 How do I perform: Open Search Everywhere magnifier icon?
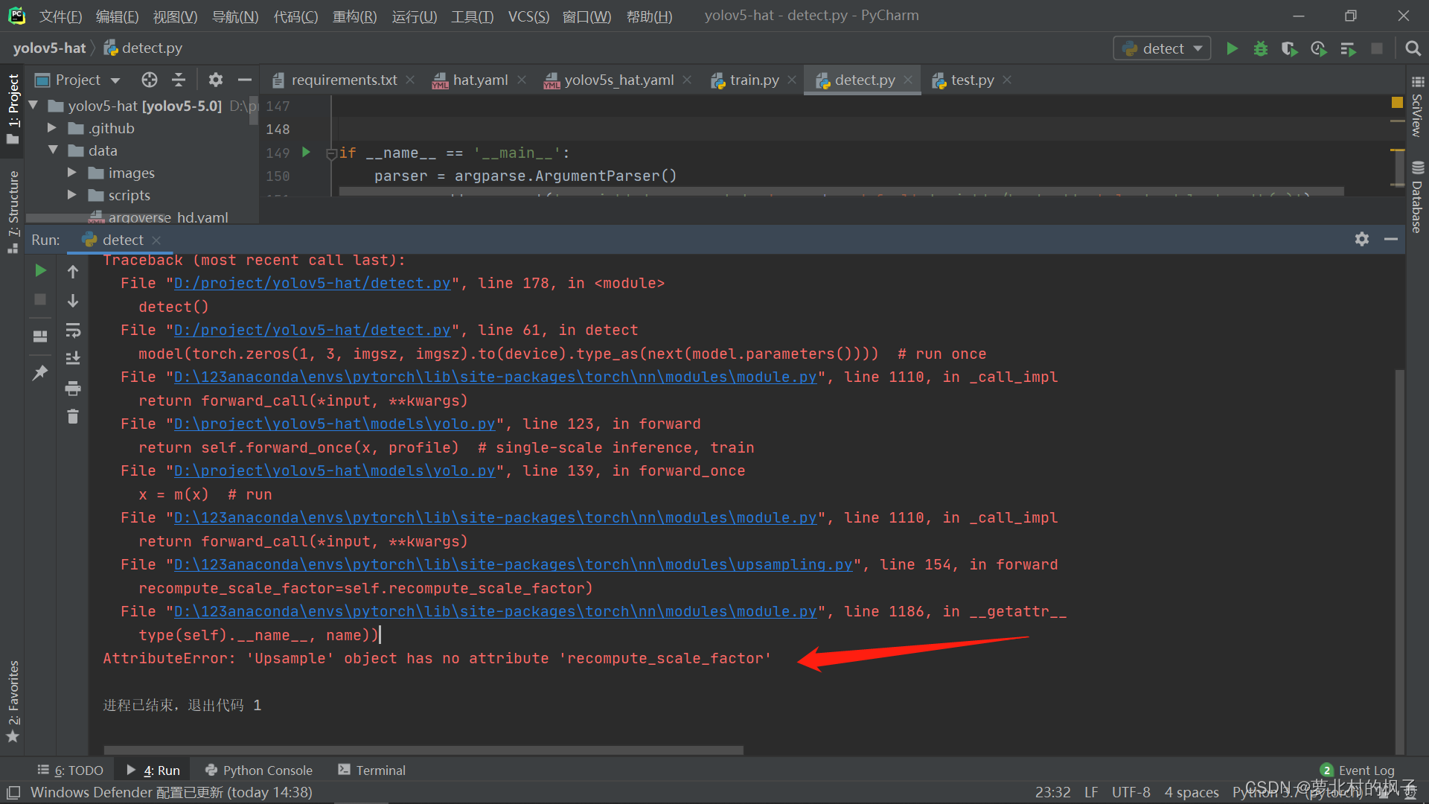tap(1413, 48)
